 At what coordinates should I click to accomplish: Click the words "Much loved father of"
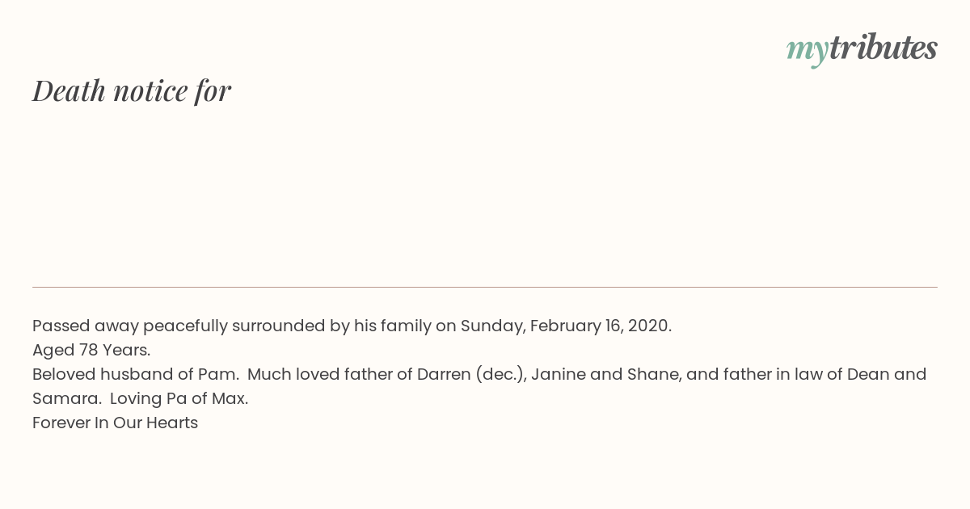(330, 375)
